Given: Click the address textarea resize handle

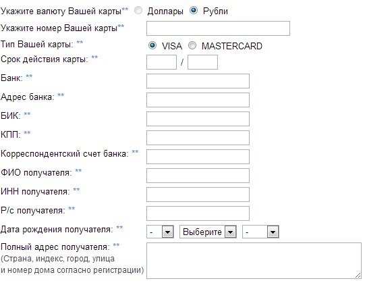Looking at the screenshot, I should 358,276.
